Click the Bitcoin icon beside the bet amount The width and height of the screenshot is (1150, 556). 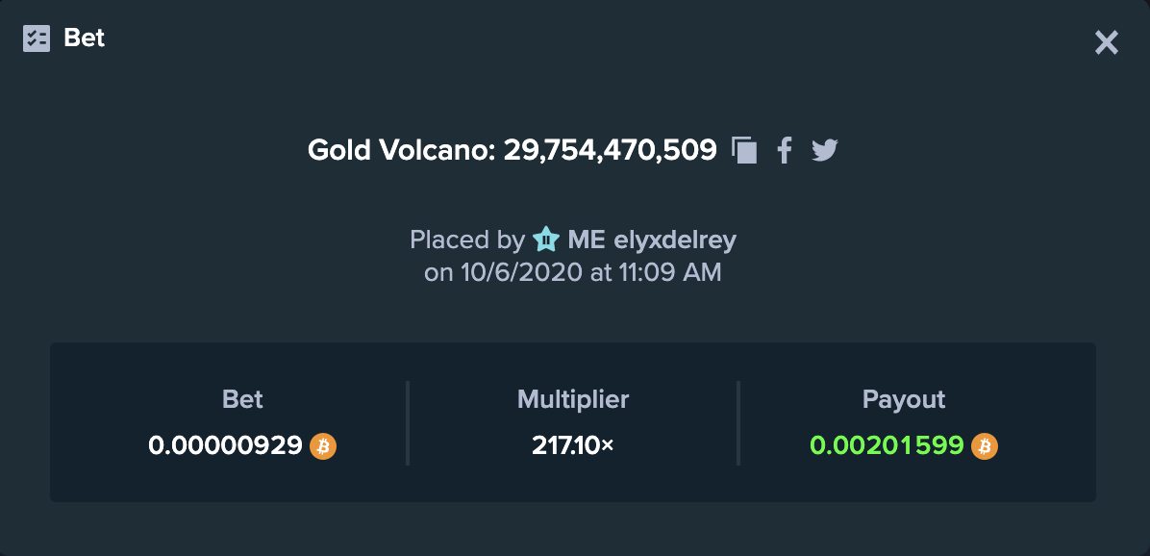coord(323,446)
